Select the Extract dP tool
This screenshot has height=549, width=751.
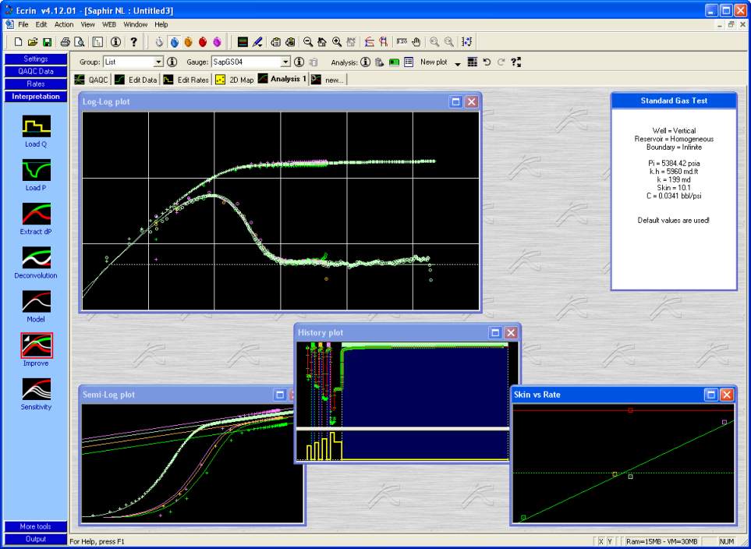[x=36, y=214]
